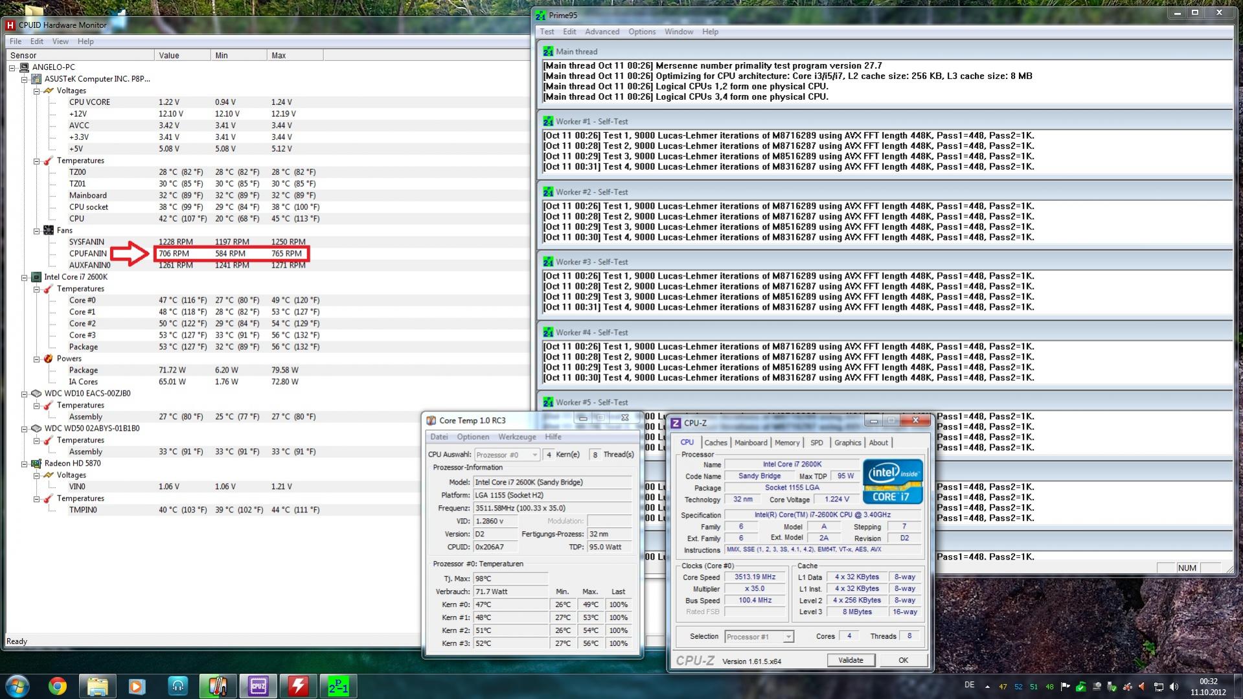Viewport: 1243px width, 699px height.
Task: Switch to Core Temp thermometer taskbar icon
Action: 218,685
